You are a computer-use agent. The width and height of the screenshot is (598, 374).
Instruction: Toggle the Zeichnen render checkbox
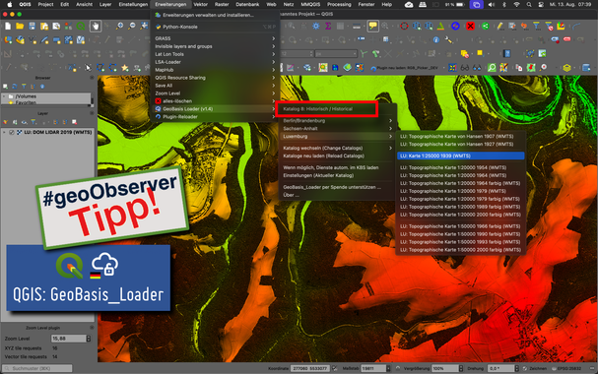click(525, 368)
